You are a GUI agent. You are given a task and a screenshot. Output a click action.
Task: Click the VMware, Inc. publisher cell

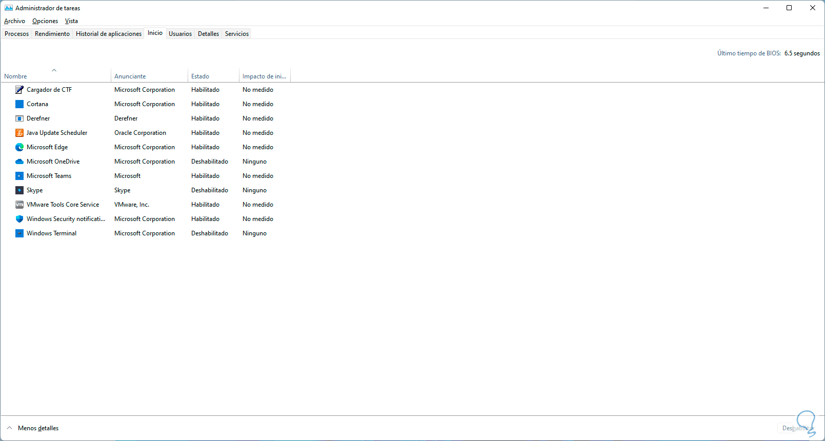click(x=132, y=205)
